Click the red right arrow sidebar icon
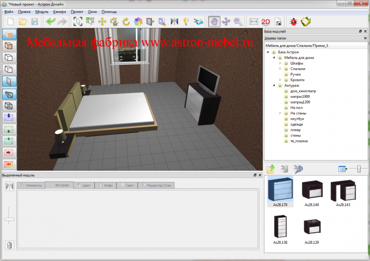 coord(9,152)
